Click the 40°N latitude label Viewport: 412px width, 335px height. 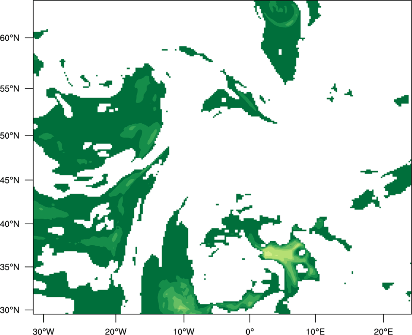click(x=10, y=224)
